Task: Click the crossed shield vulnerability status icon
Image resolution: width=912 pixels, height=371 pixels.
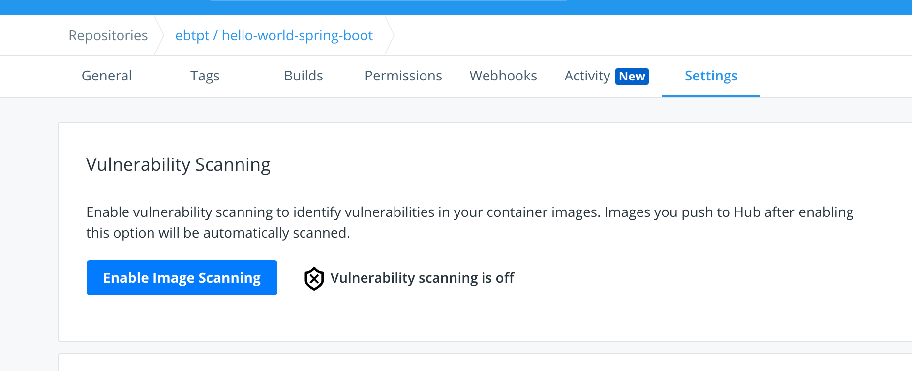Action: pos(314,278)
